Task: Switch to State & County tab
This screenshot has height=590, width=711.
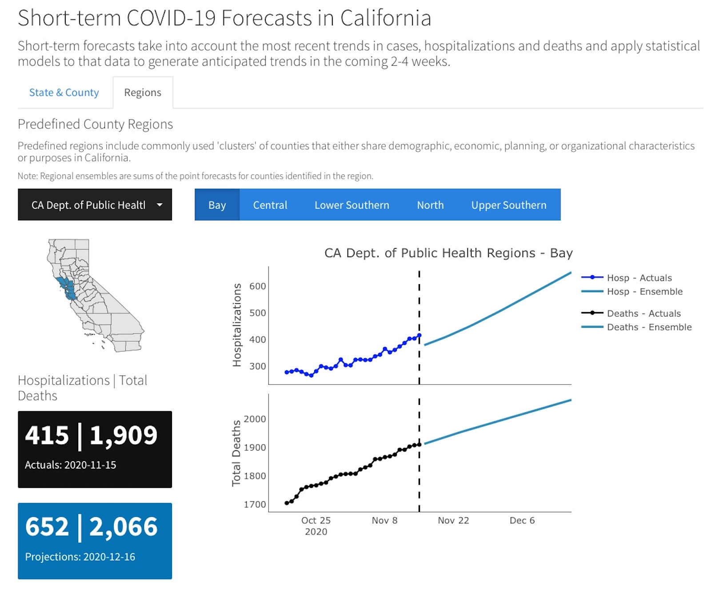Action: (64, 92)
